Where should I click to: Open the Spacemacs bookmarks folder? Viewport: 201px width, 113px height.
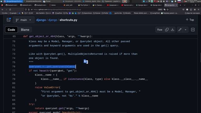87,13
